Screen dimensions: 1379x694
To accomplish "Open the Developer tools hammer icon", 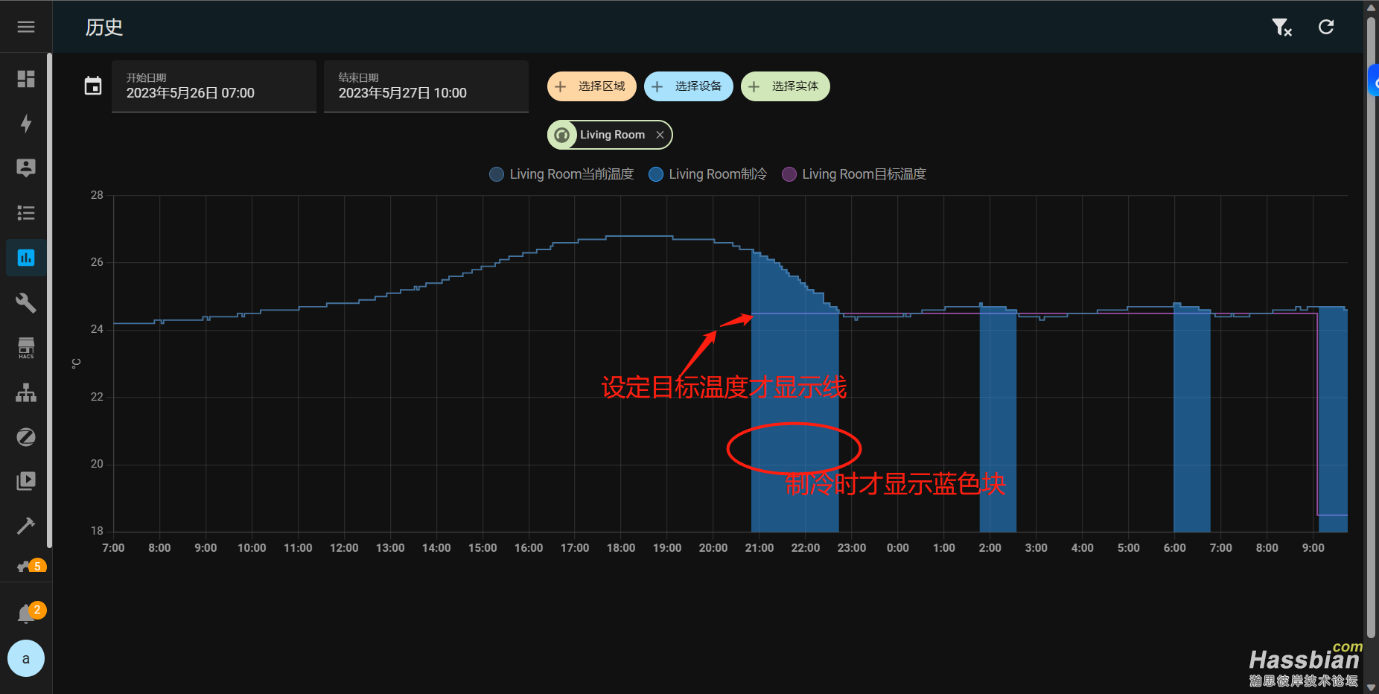I will (26, 526).
